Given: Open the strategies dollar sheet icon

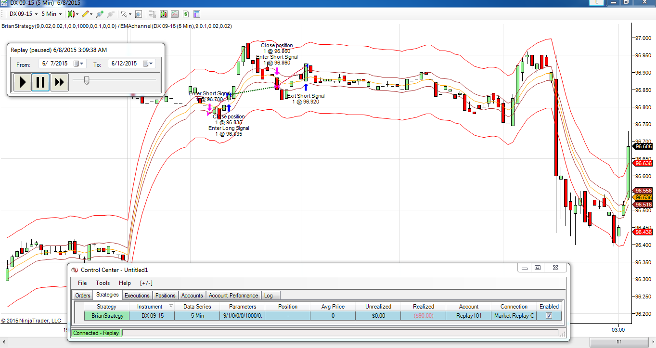Looking at the screenshot, I should click(185, 14).
